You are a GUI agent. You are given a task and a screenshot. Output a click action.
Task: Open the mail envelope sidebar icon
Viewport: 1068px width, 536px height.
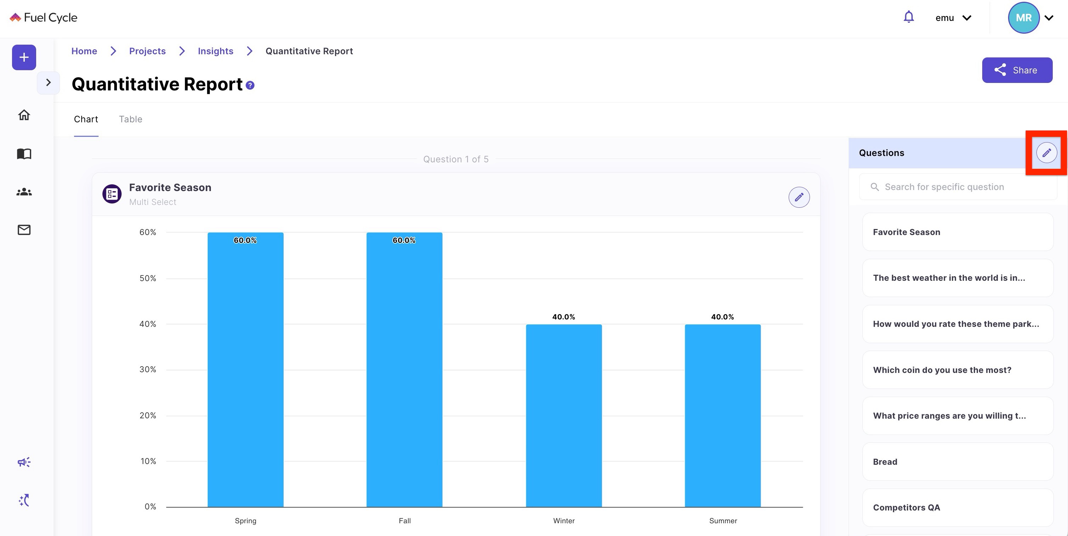[24, 230]
